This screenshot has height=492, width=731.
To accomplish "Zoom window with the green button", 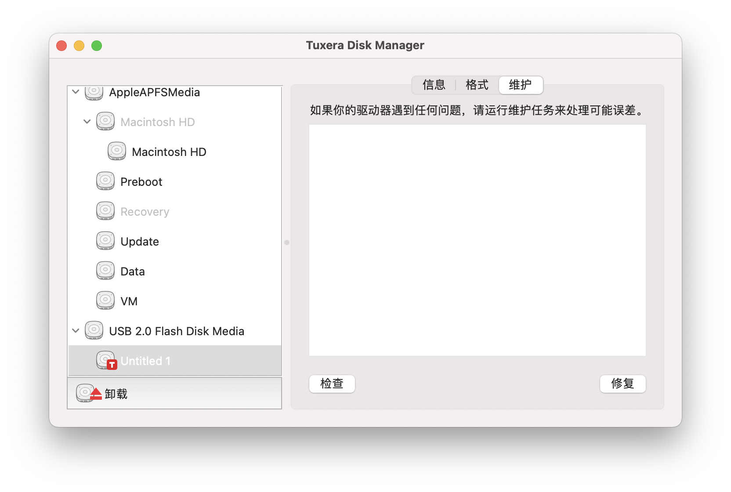I will [97, 46].
